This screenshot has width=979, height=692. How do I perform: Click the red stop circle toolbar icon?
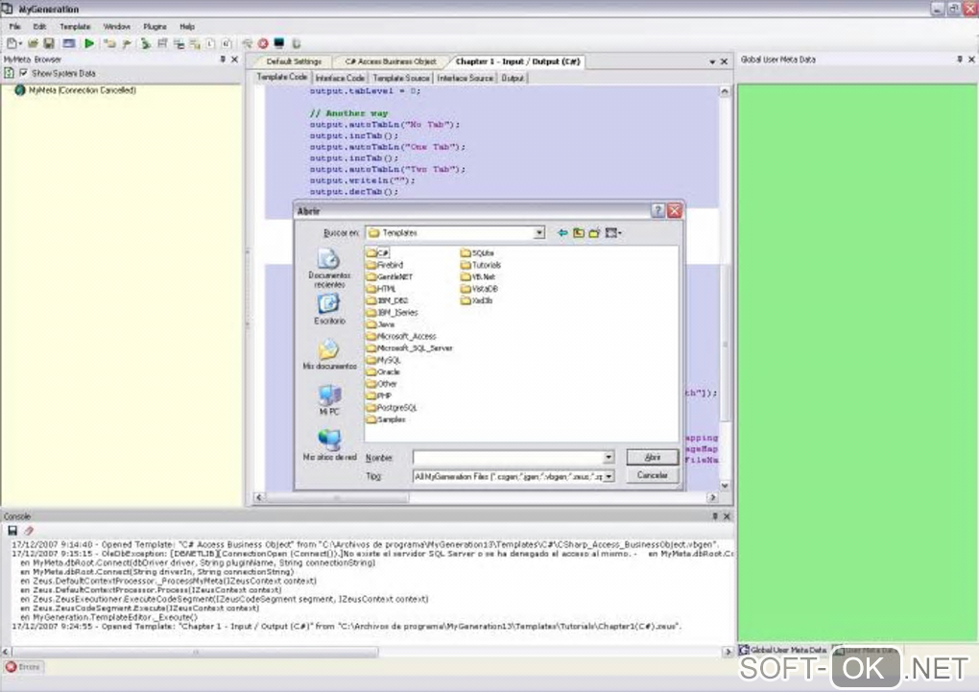263,43
